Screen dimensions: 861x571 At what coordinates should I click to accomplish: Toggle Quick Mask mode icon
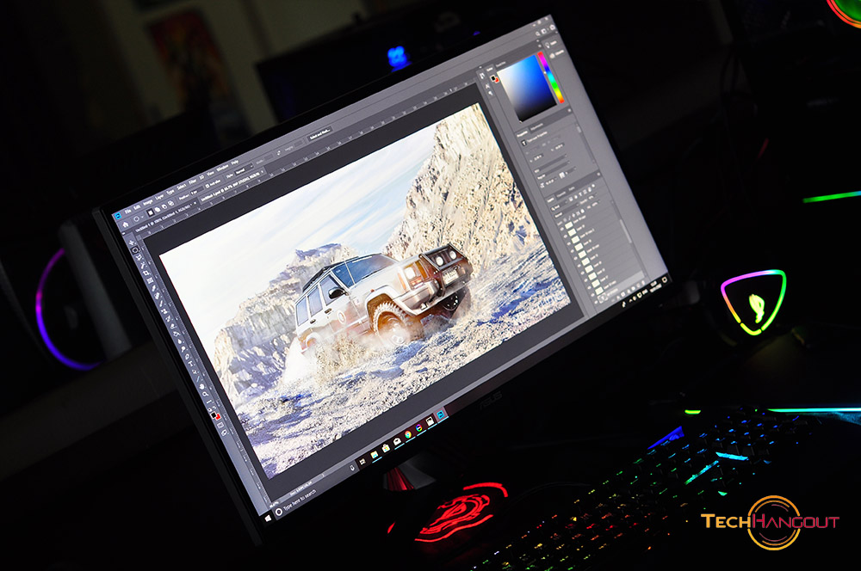click(x=220, y=425)
